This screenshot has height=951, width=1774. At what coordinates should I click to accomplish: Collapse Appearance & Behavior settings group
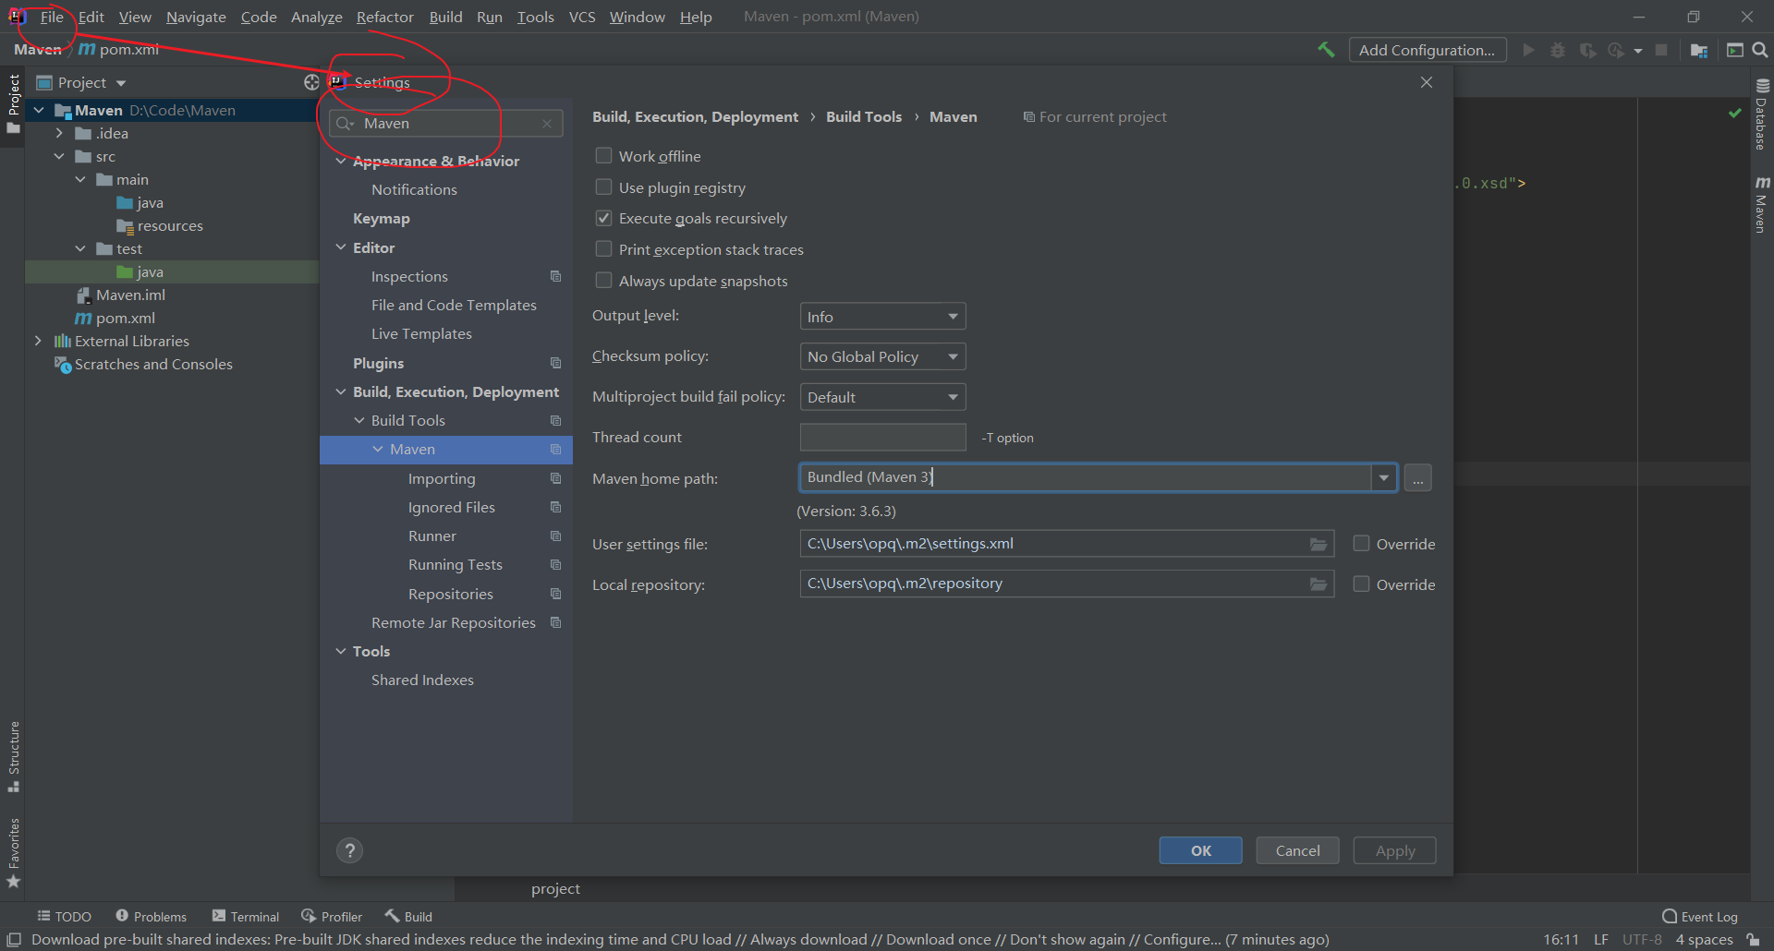[x=341, y=161]
